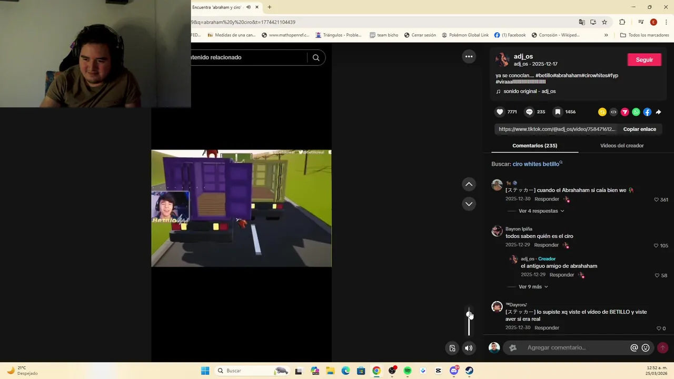Repost the video using the yellow repost icon
This screenshot has width=674, height=379.
pyautogui.click(x=602, y=112)
